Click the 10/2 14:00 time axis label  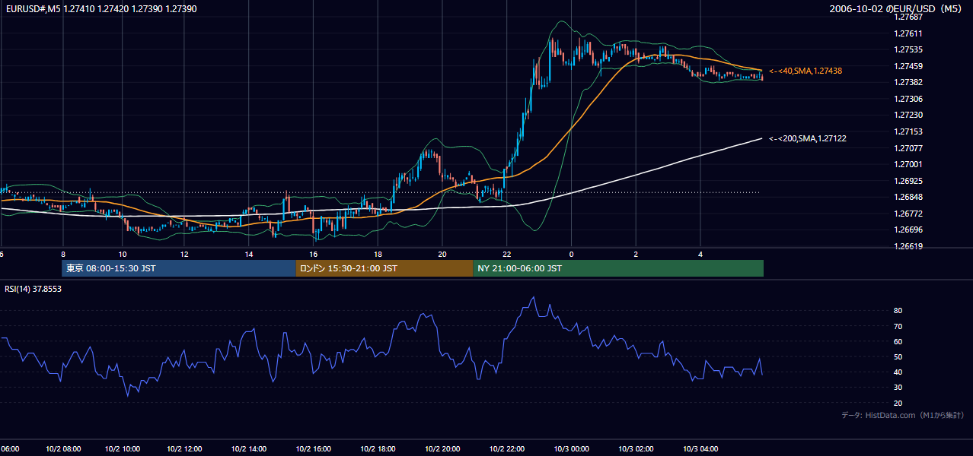[248, 449]
